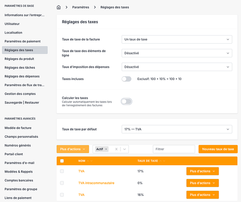
Task: Click Paramètres in the breadcrumb
Action: [81, 7]
